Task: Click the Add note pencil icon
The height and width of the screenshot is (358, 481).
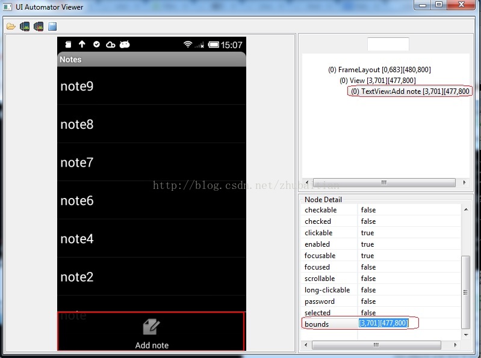Action: pyautogui.click(x=152, y=327)
